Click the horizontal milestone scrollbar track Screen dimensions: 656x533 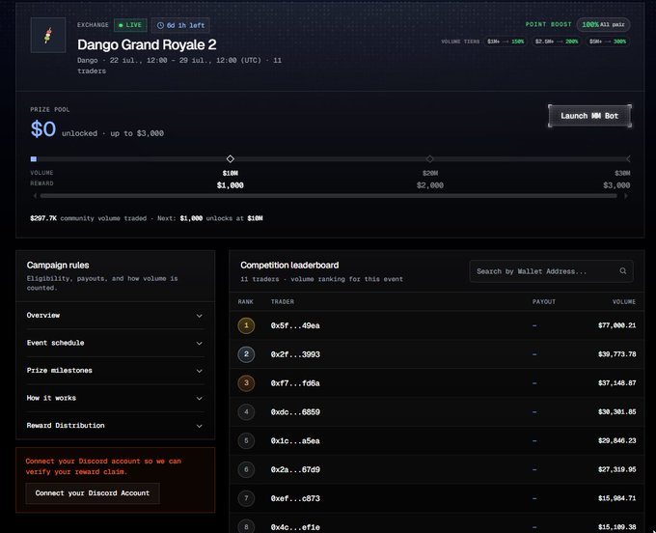coord(328,196)
